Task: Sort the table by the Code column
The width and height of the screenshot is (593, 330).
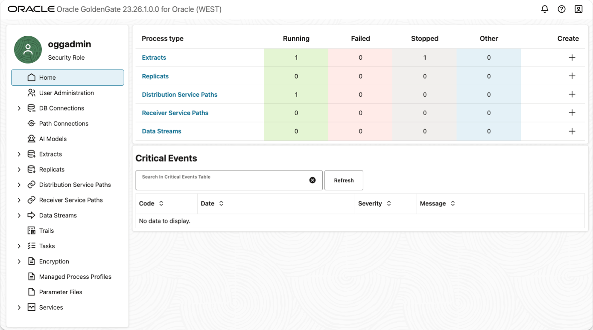Action: coord(161,203)
